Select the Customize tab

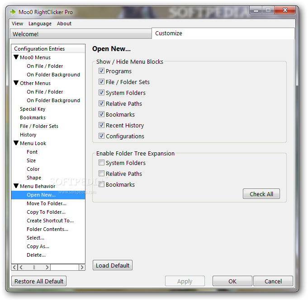pyautogui.click(x=223, y=33)
